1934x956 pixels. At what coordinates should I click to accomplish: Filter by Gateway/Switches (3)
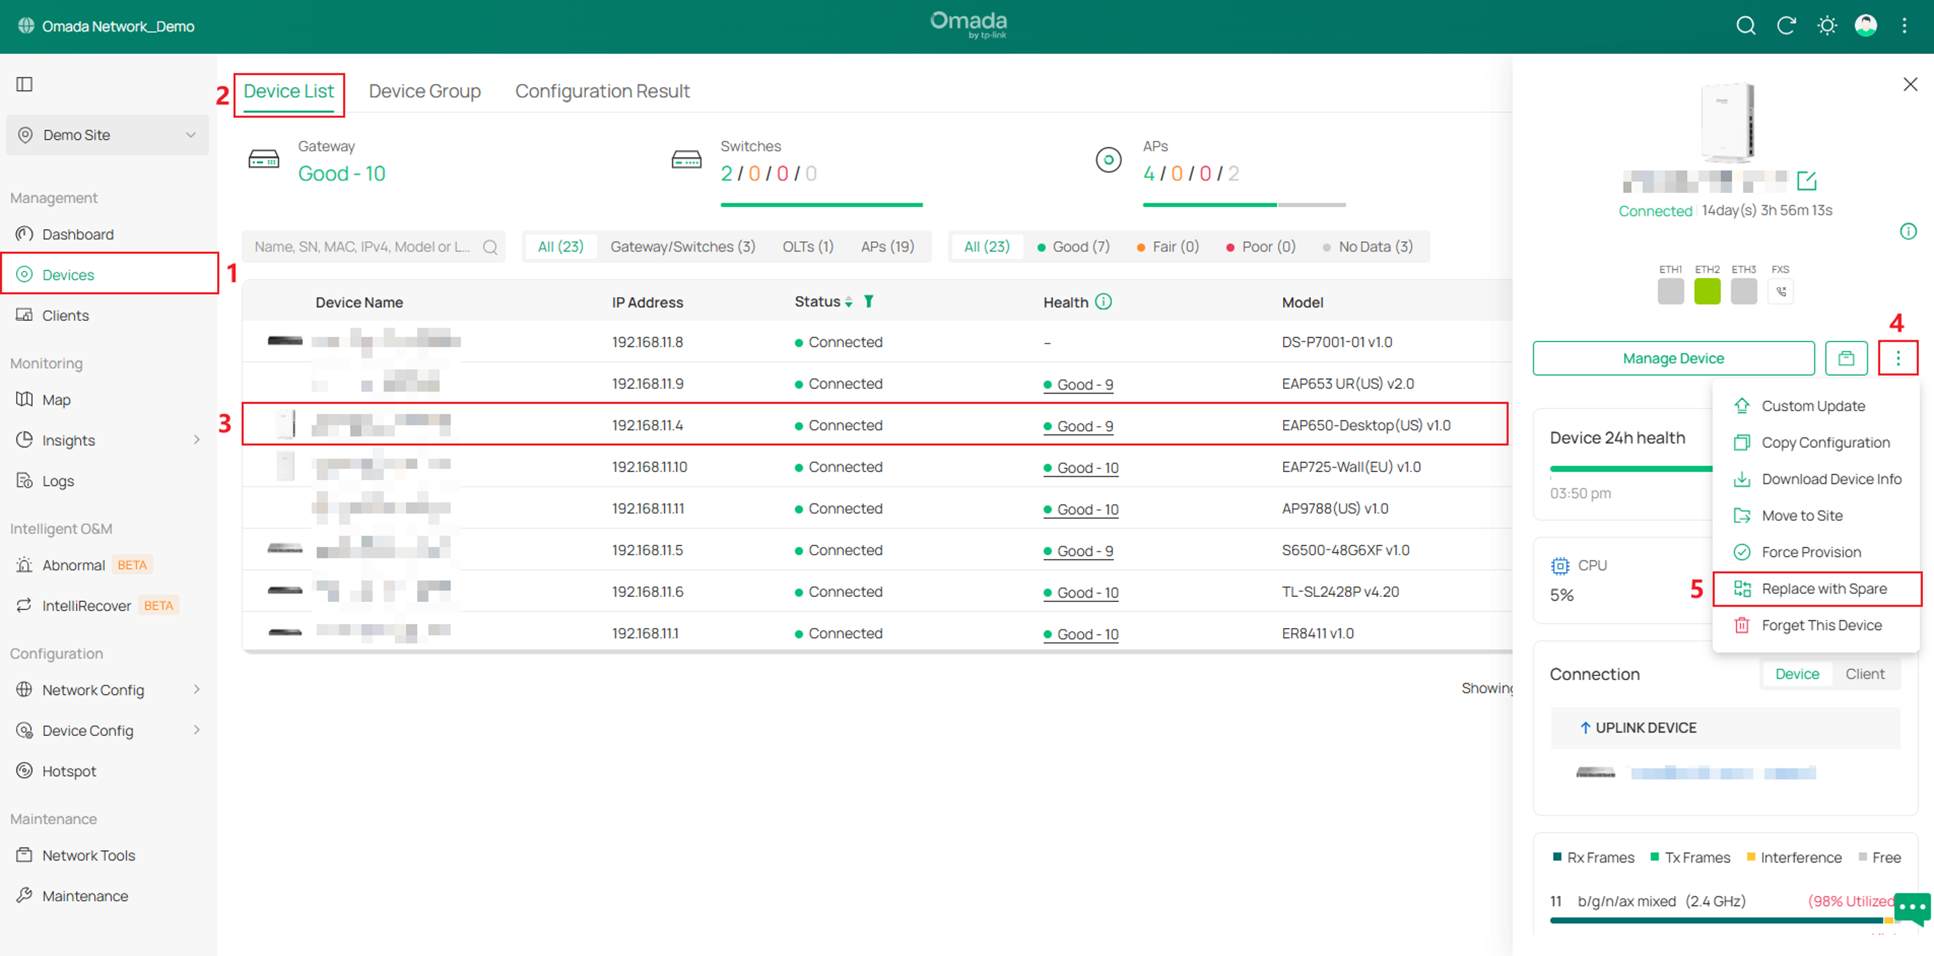click(683, 247)
